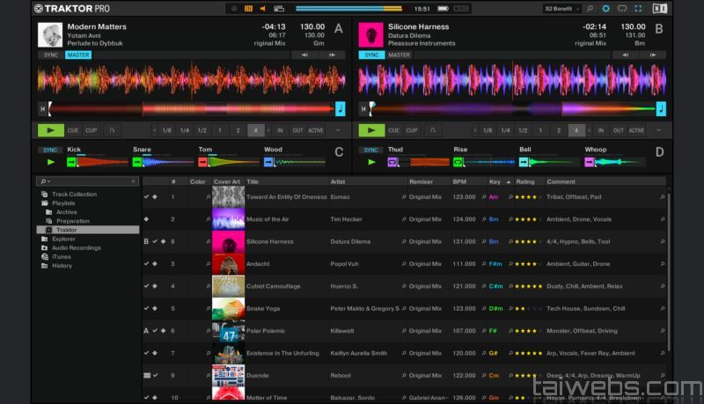Trigger the green Rise loop slot

click(x=458, y=162)
